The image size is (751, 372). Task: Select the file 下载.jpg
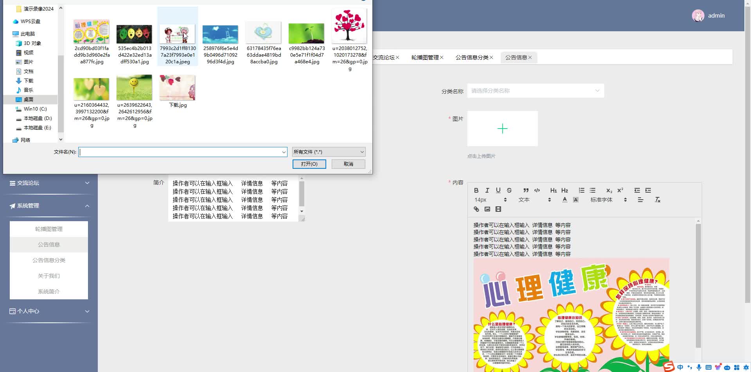[x=178, y=91]
